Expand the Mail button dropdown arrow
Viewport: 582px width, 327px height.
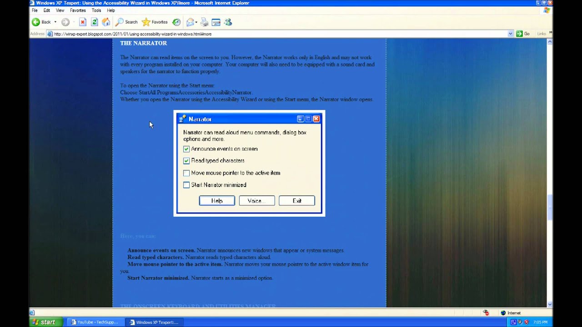196,22
